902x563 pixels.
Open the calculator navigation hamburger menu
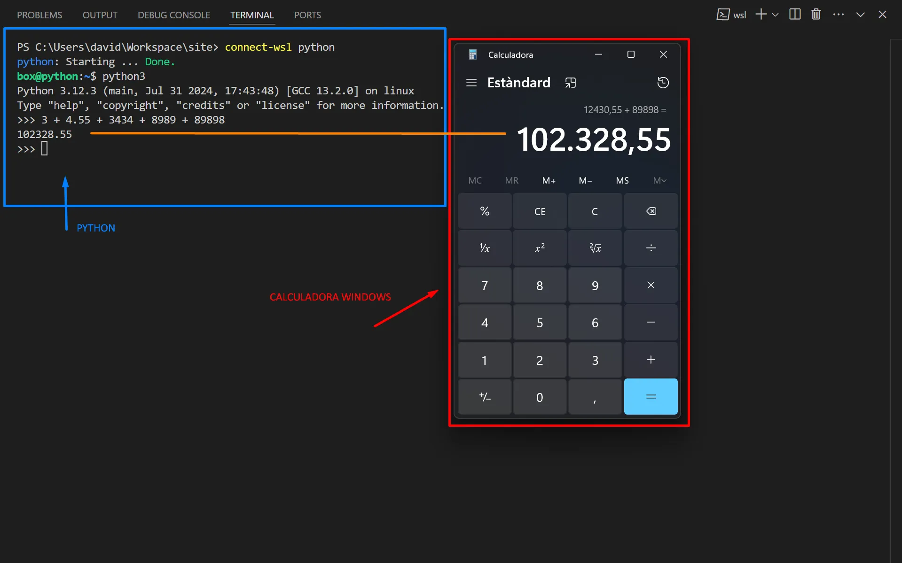(x=471, y=83)
